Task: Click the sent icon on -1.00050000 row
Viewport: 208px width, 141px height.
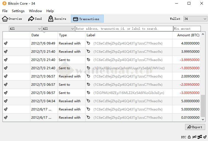Action: [89, 68]
